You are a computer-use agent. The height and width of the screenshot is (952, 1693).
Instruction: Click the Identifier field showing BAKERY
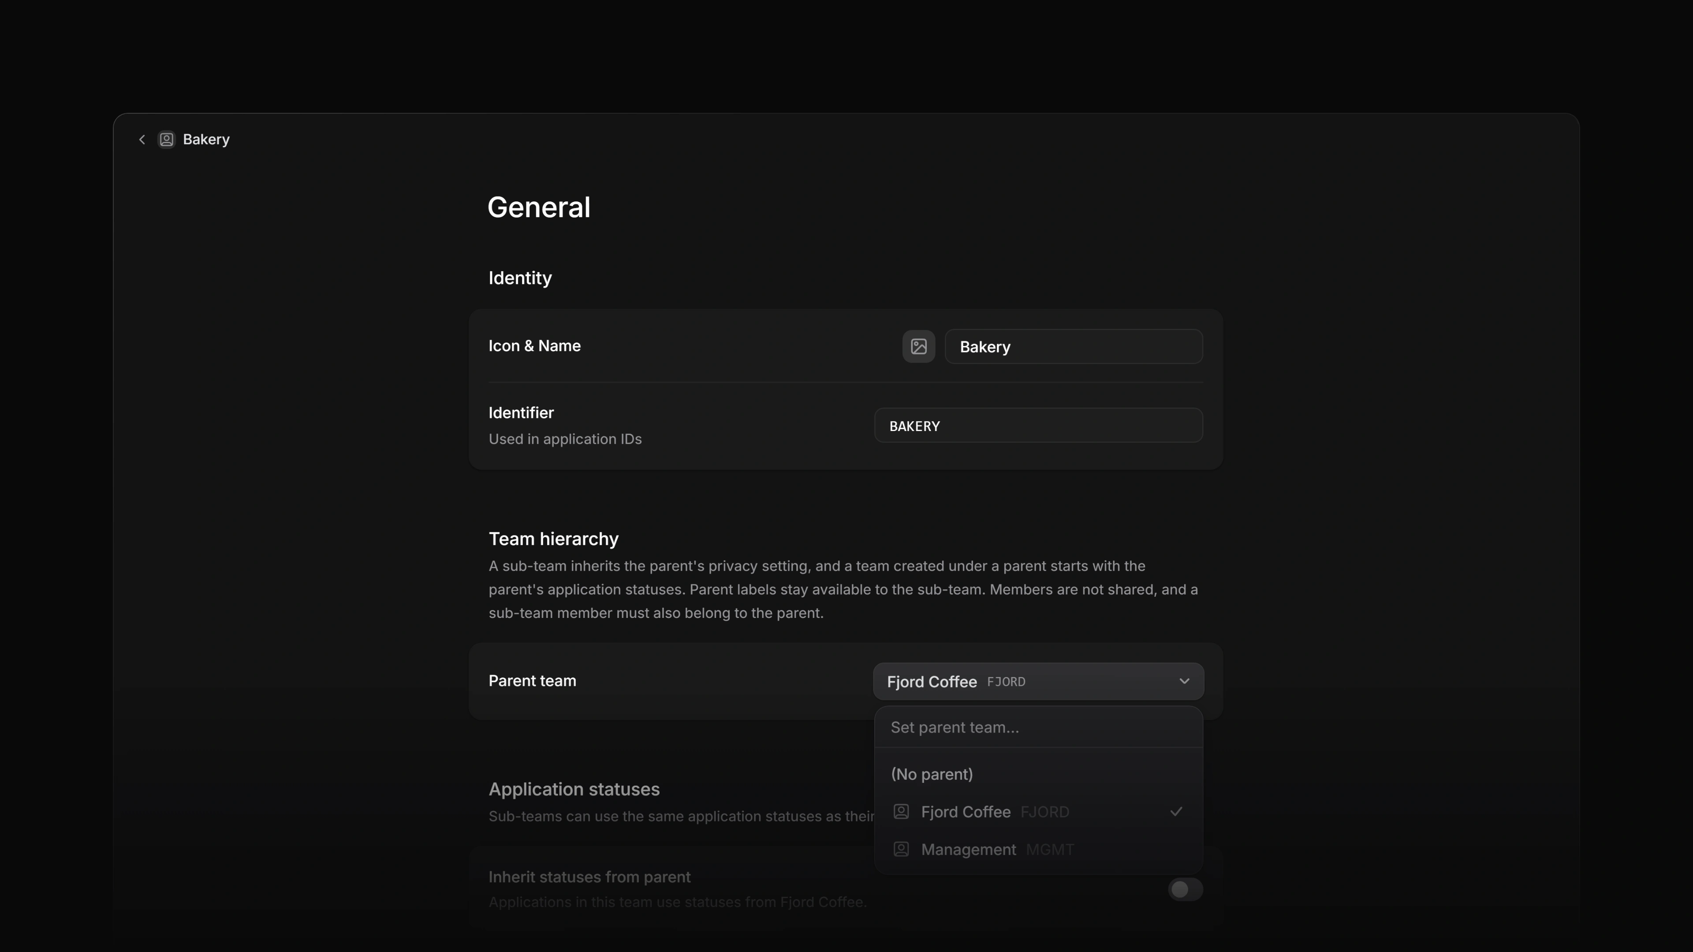point(1038,425)
